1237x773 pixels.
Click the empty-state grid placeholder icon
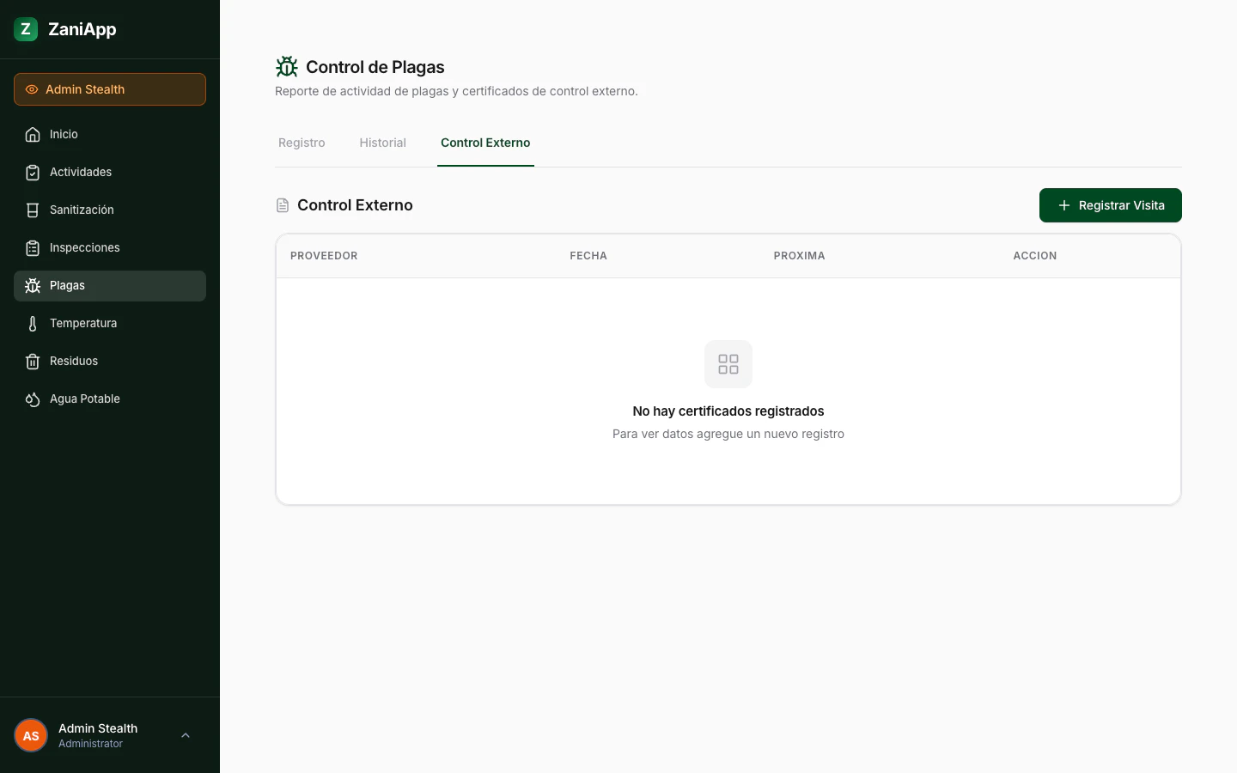728,363
